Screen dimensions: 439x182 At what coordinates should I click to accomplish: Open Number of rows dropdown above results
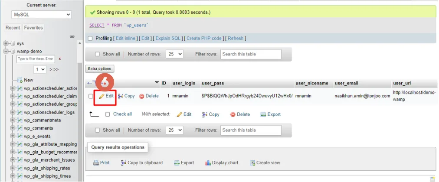174,54
